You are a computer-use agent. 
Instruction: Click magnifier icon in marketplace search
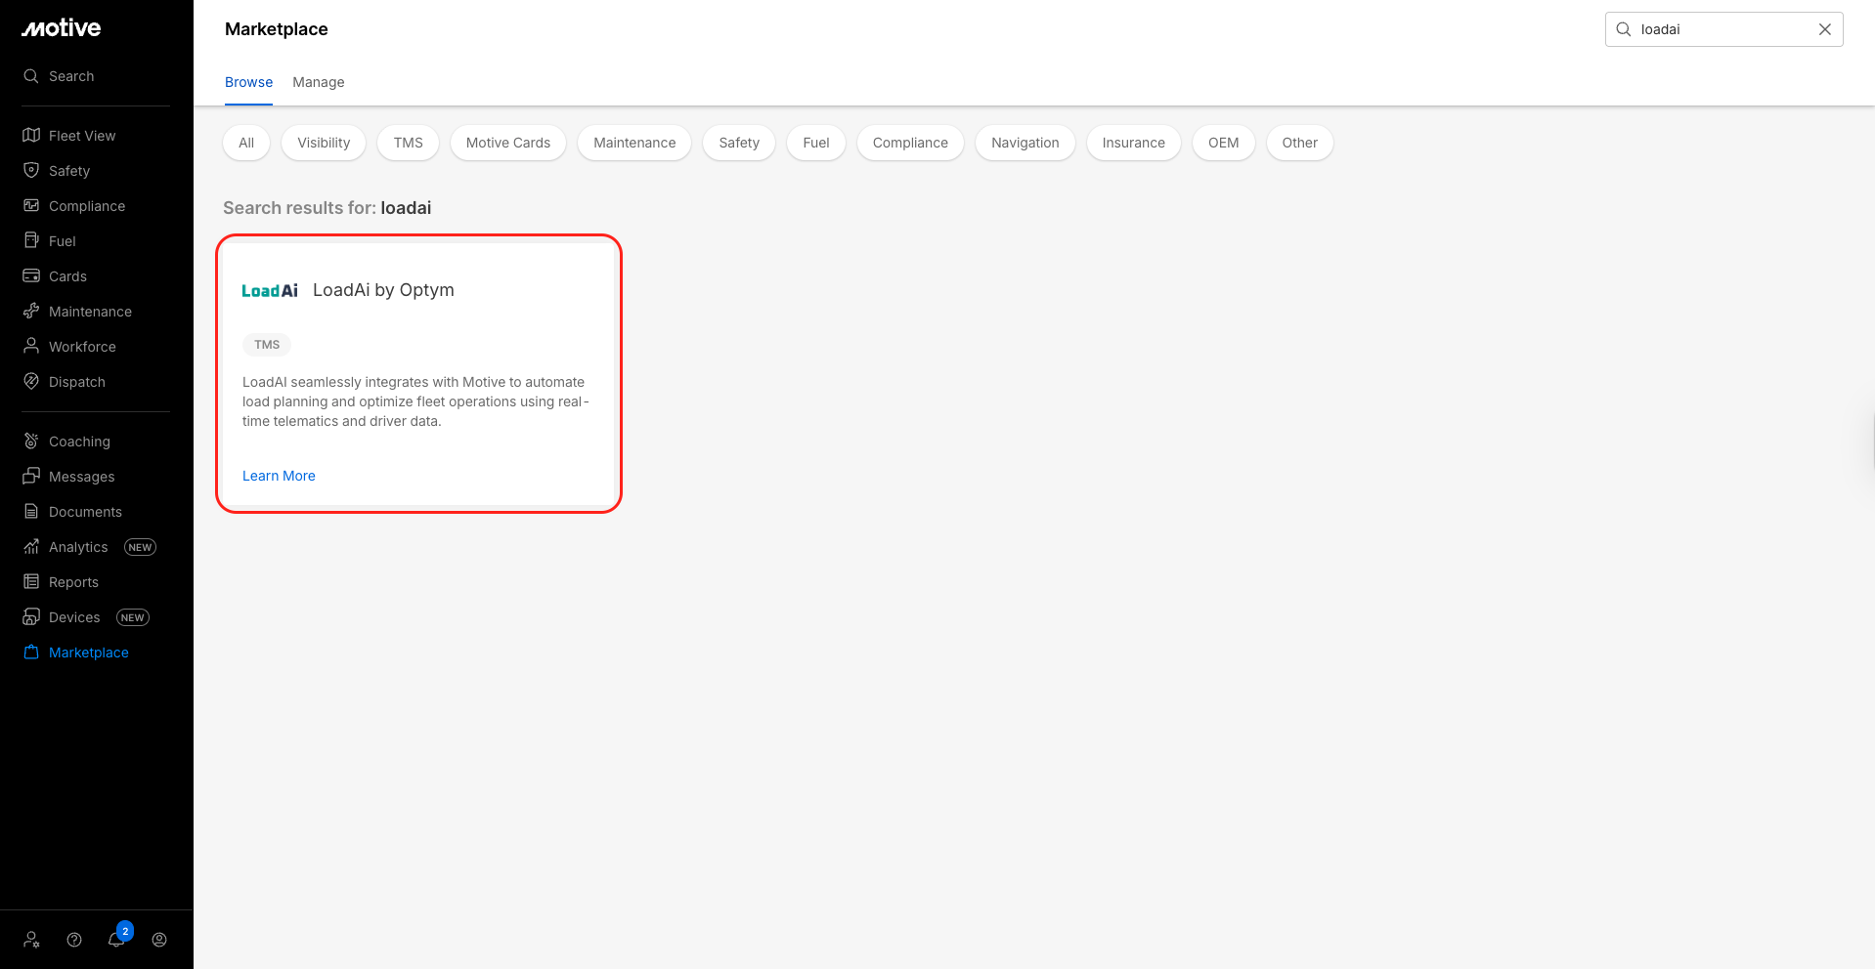(1624, 29)
